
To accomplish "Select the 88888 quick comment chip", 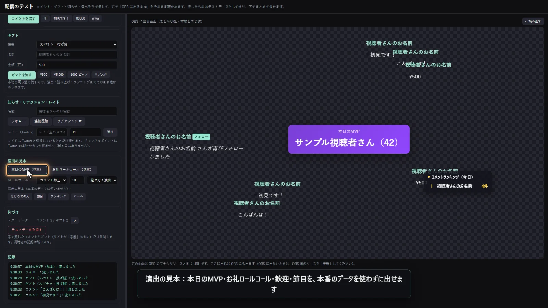I will click(x=80, y=18).
